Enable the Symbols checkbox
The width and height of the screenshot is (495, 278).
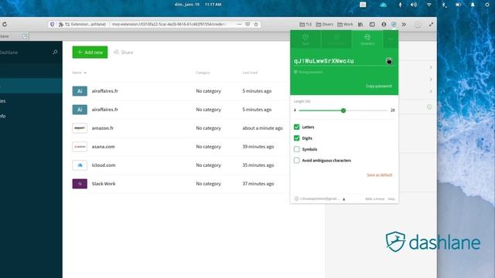296,149
